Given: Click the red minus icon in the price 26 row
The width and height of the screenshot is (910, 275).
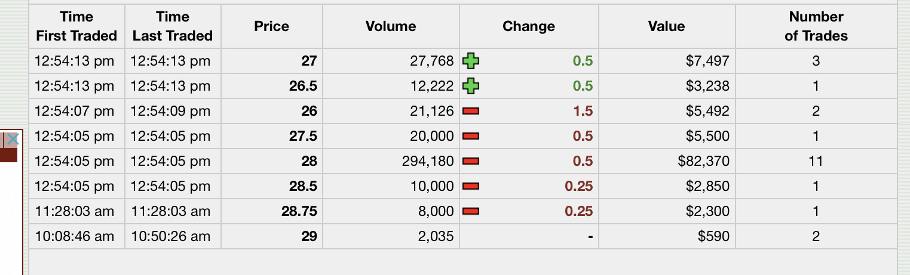Looking at the screenshot, I should (x=472, y=111).
